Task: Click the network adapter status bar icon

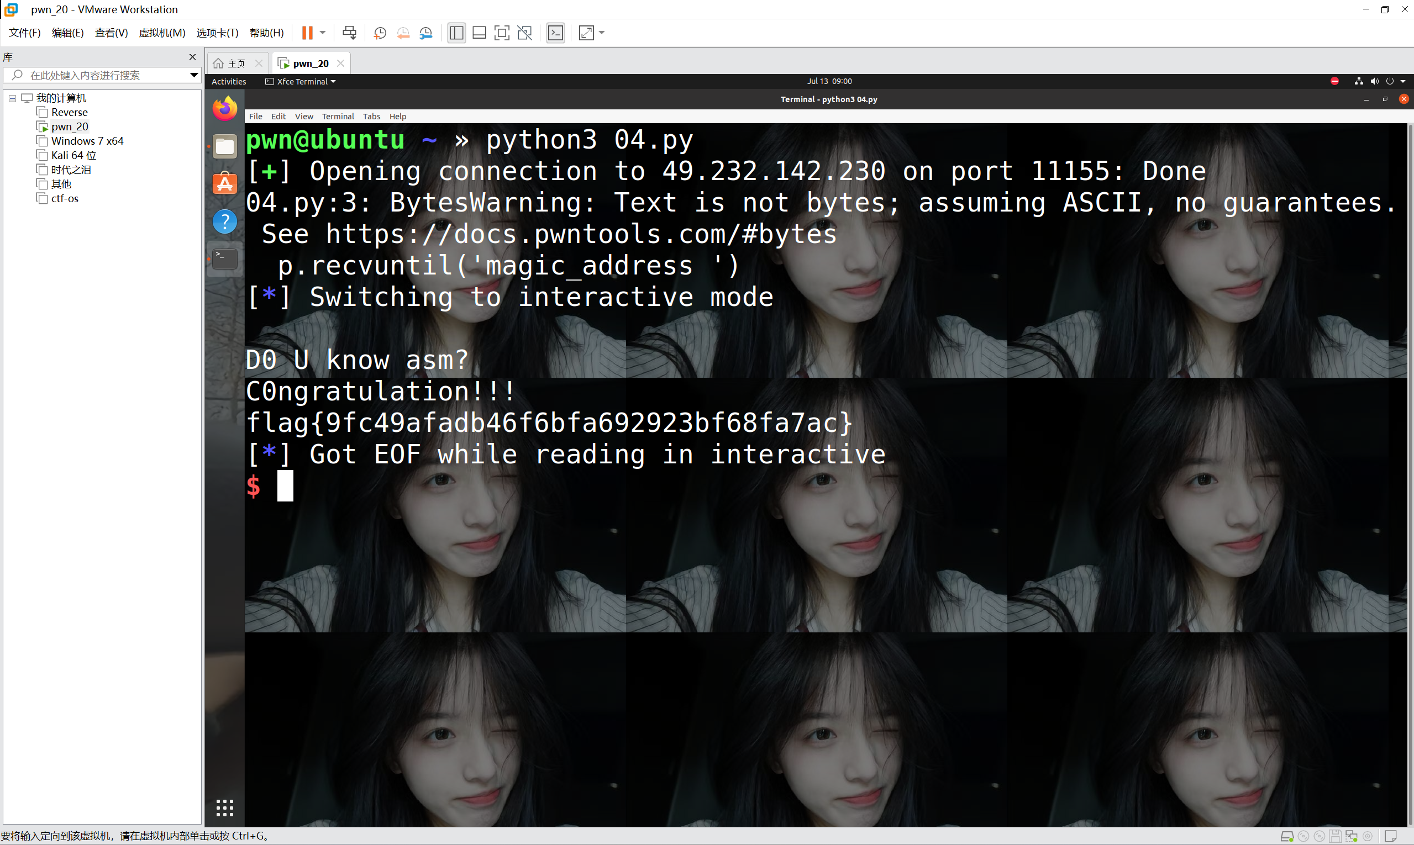Action: tap(1352, 837)
